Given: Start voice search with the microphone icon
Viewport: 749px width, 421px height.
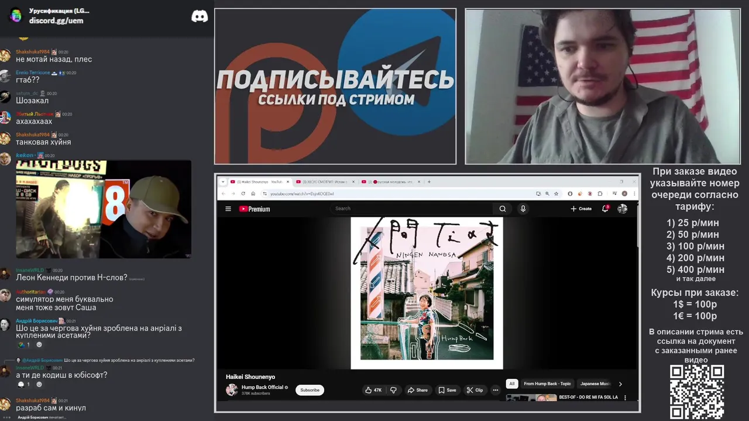Looking at the screenshot, I should pos(523,209).
